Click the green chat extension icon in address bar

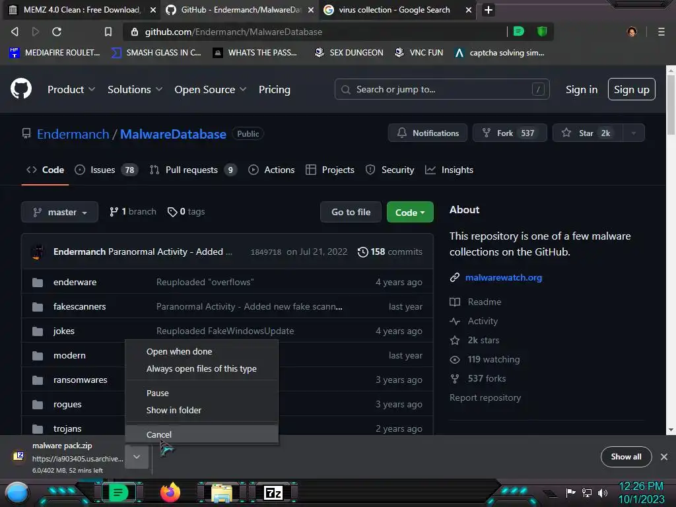[519, 31]
